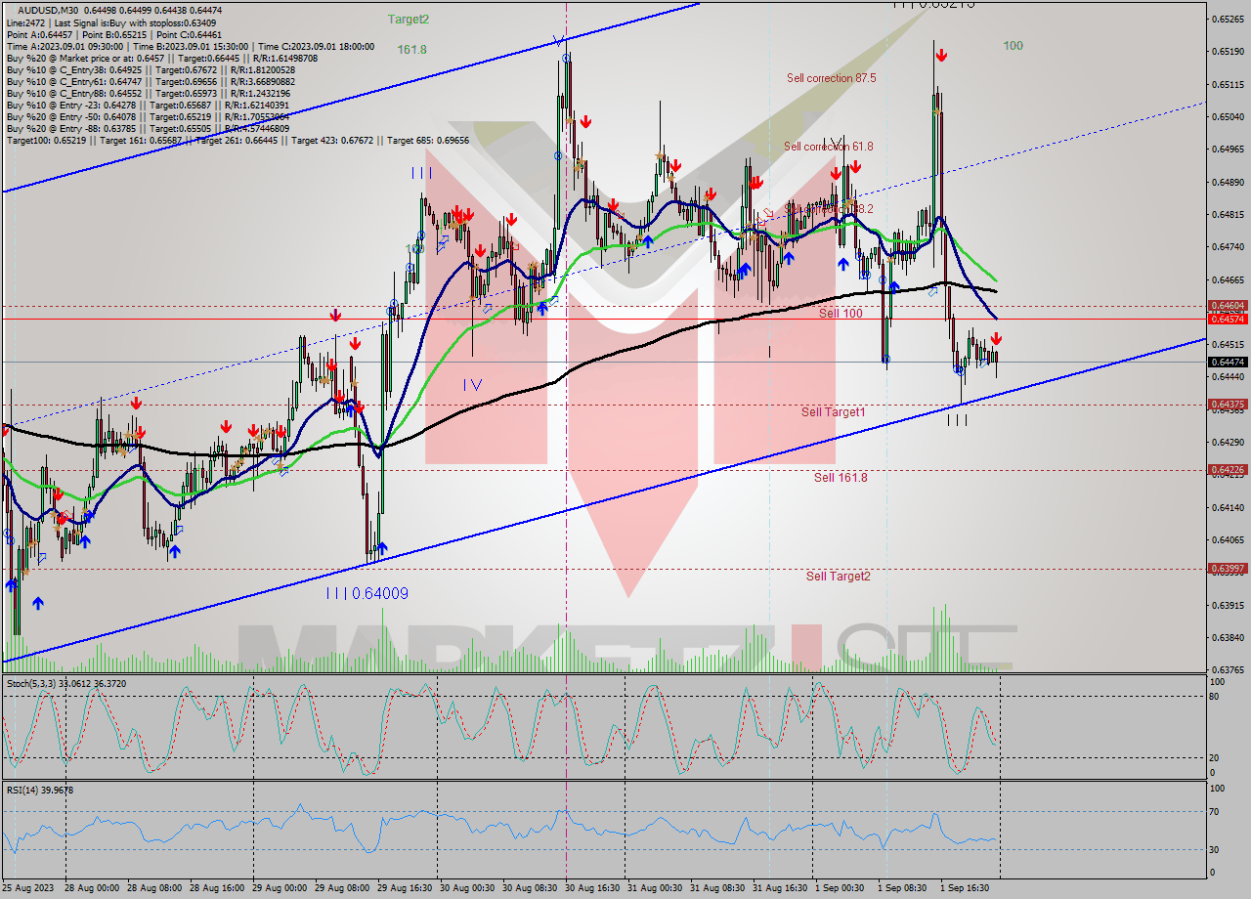
Task: Click the green 'Target2' label
Action: [408, 20]
